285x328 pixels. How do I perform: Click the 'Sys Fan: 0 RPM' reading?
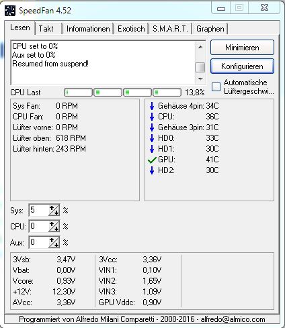click(45, 106)
